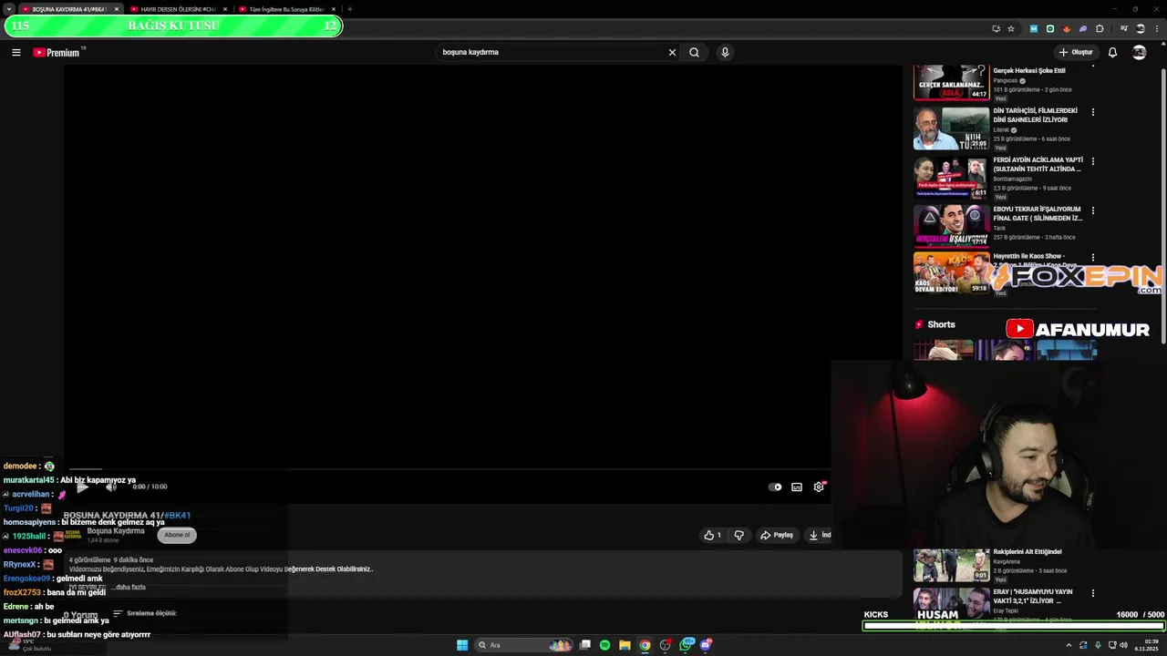
Task: Like the video thumbs up button
Action: pos(713,535)
